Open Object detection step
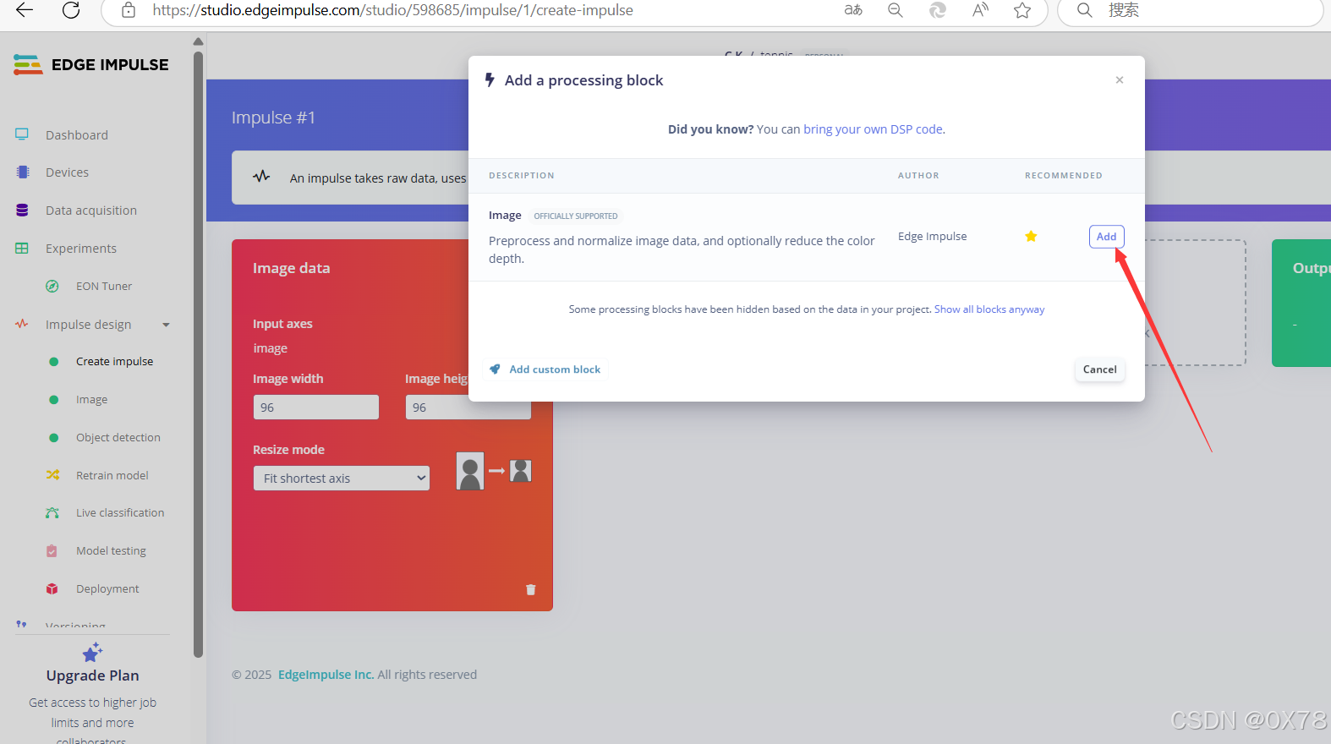The height and width of the screenshot is (744, 1331). click(x=118, y=437)
